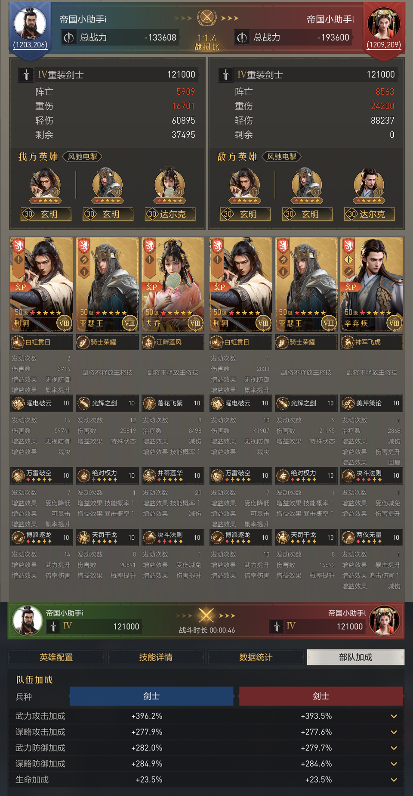The width and height of the screenshot is (413, 796).
Task: Expand the 生命加成 row chevron
Action: [394, 780]
